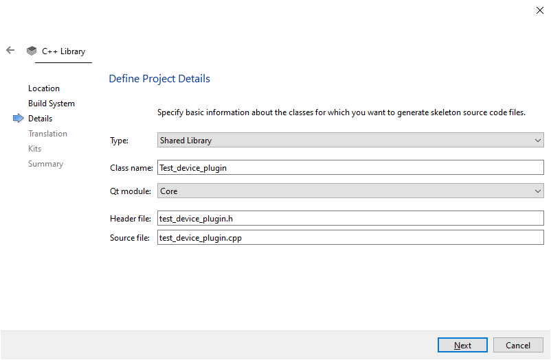Viewport: 551px width, 360px height.
Task: Expand the Qt module dropdown arrow
Action: point(538,191)
